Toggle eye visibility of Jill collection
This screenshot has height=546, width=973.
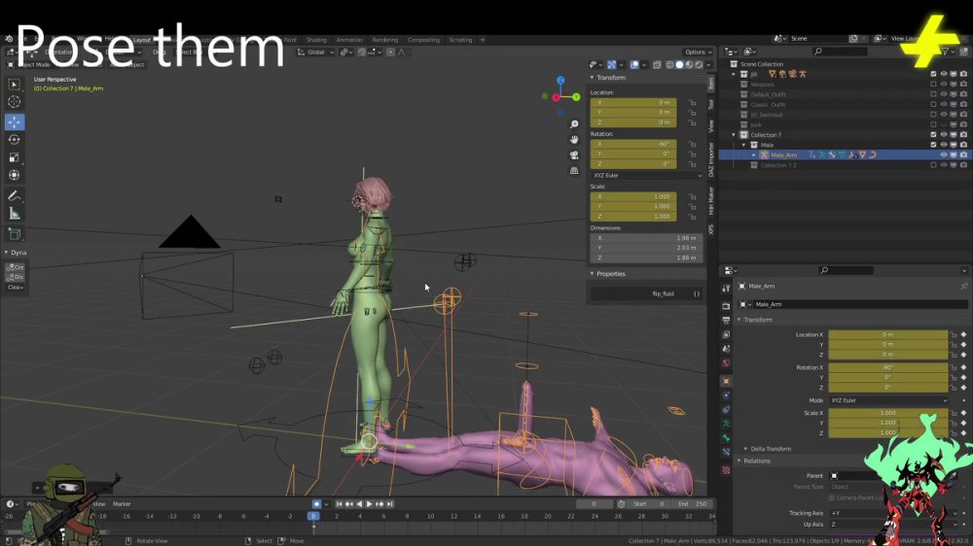tap(944, 74)
